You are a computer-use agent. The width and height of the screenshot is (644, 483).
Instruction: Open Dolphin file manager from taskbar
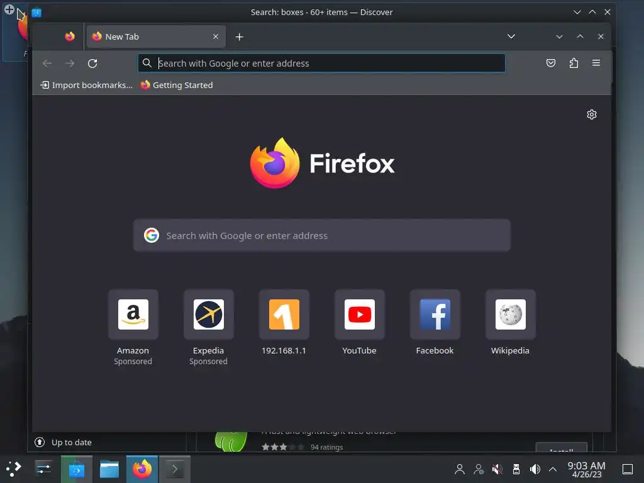[x=109, y=469]
